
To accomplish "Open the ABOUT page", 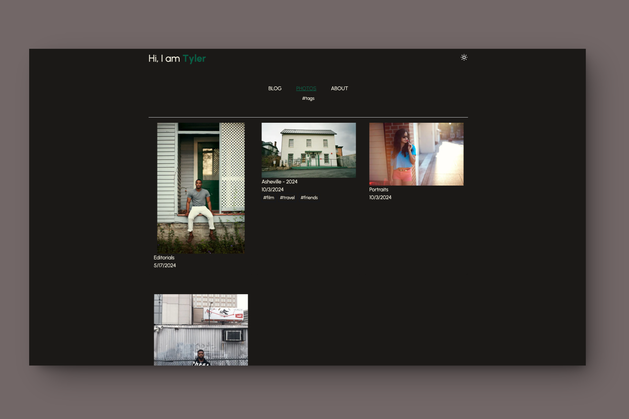I will 339,88.
